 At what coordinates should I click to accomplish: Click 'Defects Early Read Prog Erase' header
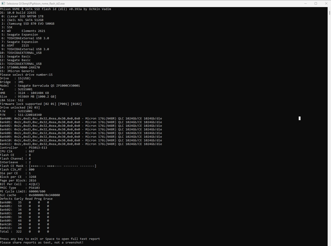pos(26,198)
